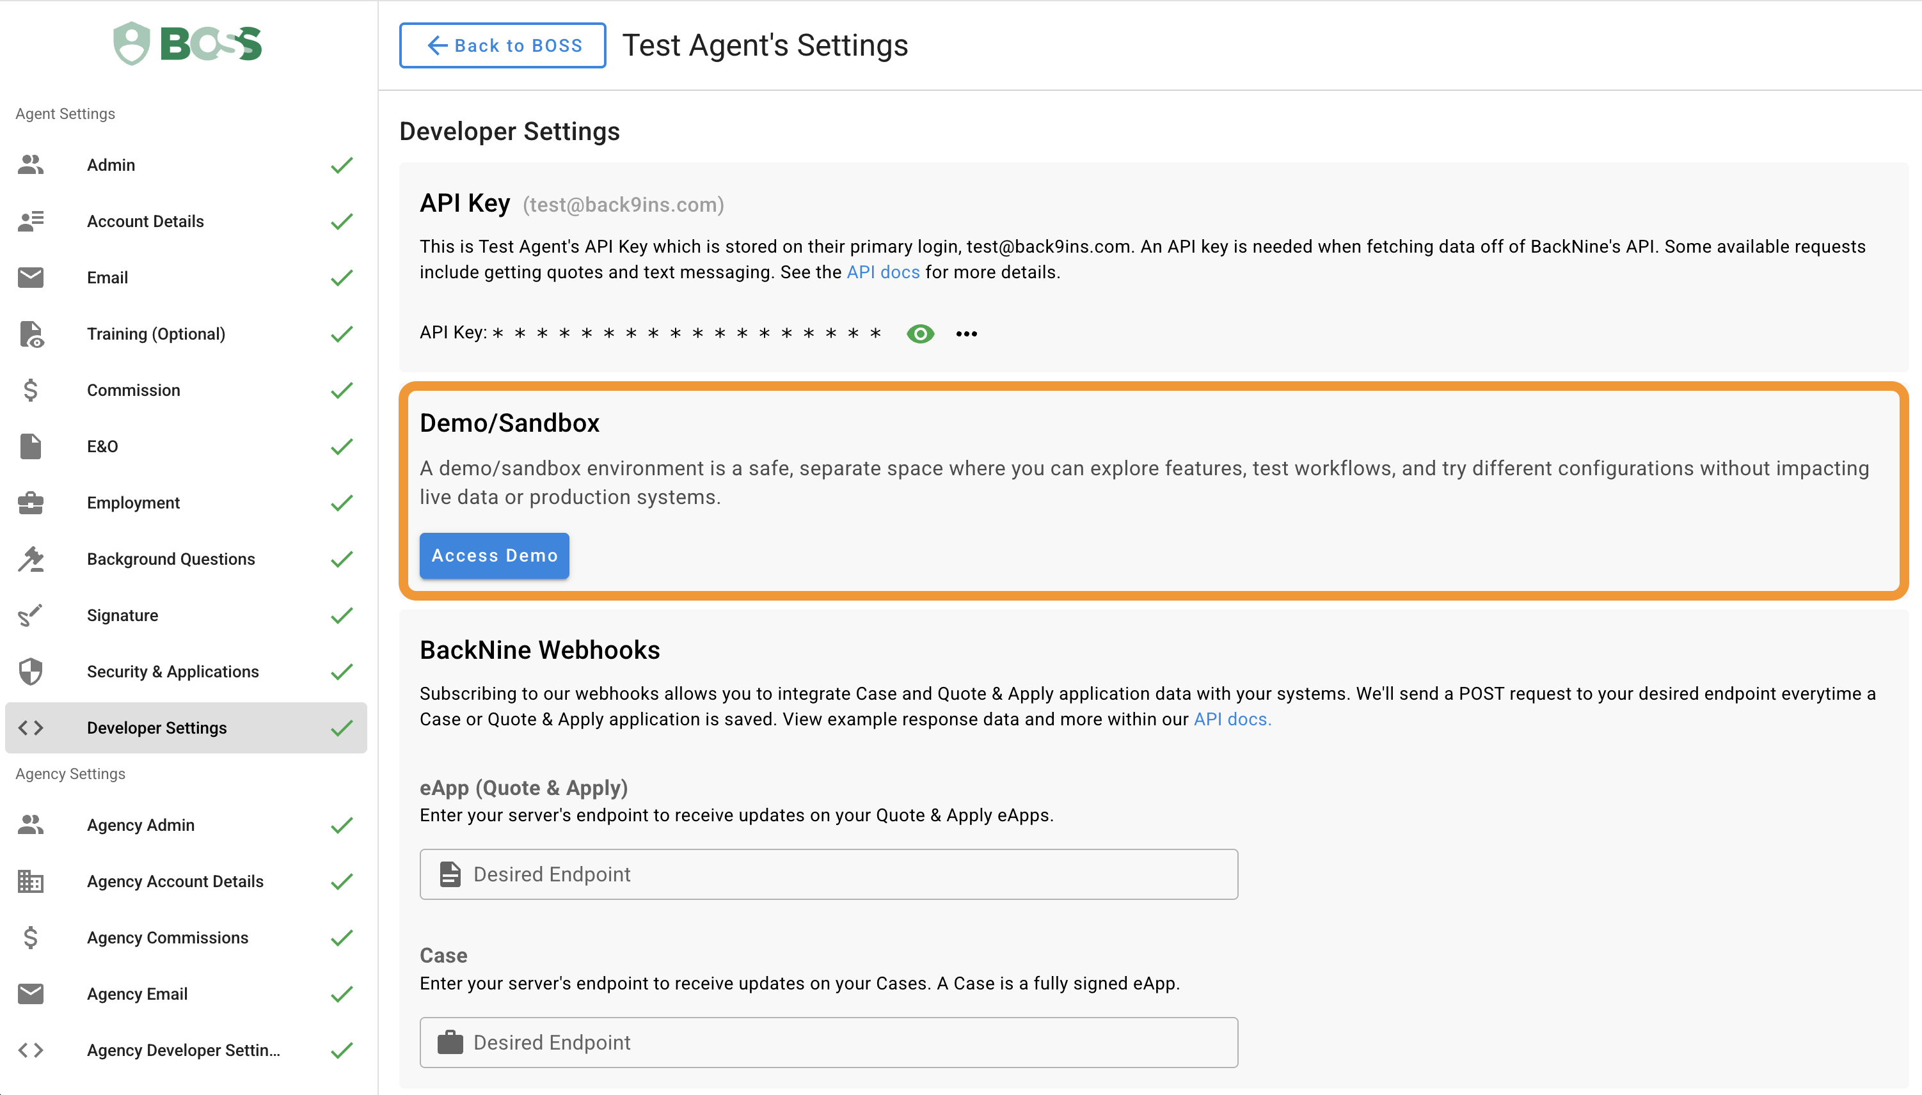Click the document icon in eApp endpoint field
This screenshot has width=1922, height=1095.
coord(450,874)
